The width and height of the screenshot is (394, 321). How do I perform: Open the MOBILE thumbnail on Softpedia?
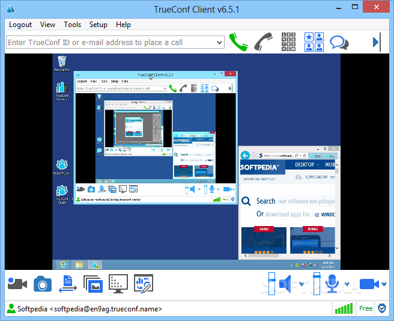tap(312, 240)
